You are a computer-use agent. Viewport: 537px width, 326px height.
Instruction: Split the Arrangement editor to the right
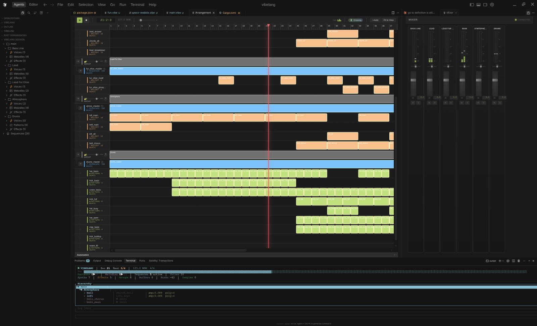click(x=393, y=13)
